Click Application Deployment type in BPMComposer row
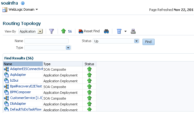The width and height of the screenshot is (194, 113). click(60, 93)
